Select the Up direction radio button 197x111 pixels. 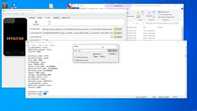pos(93,56)
